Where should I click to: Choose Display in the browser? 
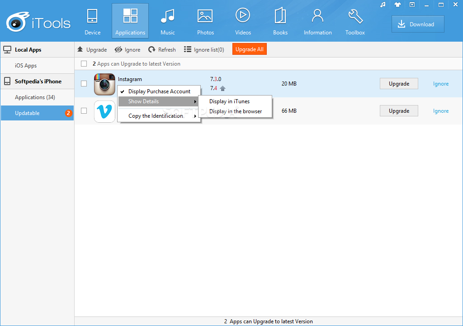pos(235,111)
